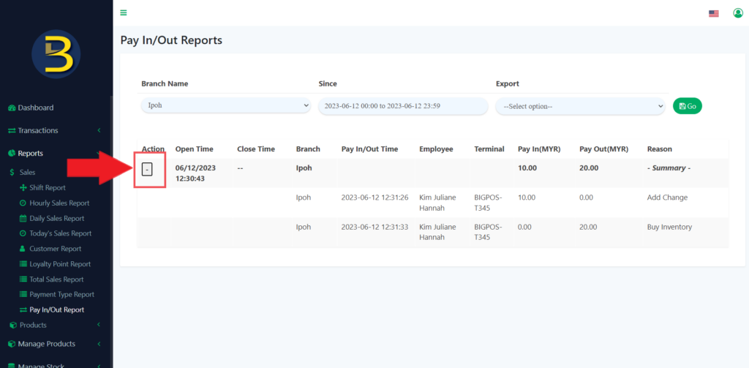Open the Branch Name dropdown
This screenshot has height=368, width=749.
pos(225,106)
